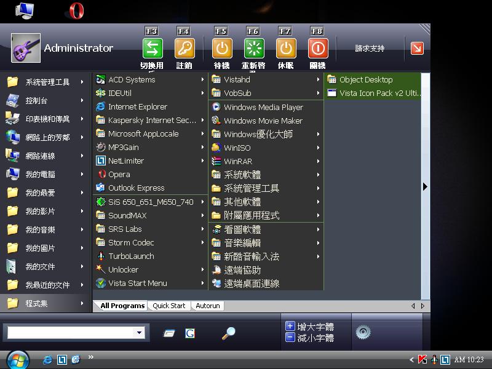Click the green Restart icon (F6)

pyautogui.click(x=254, y=49)
